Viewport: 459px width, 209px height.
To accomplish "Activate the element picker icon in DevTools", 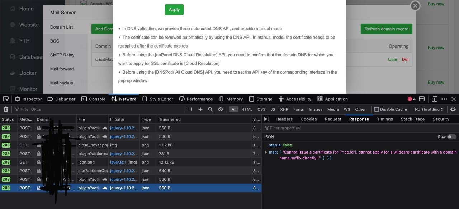I will [x=6, y=99].
